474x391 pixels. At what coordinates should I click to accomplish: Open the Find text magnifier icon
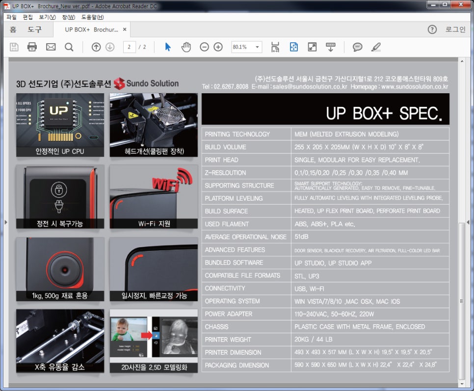[69, 47]
